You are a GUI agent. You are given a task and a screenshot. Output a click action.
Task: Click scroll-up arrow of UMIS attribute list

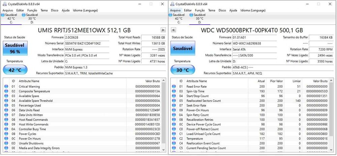(163, 81)
